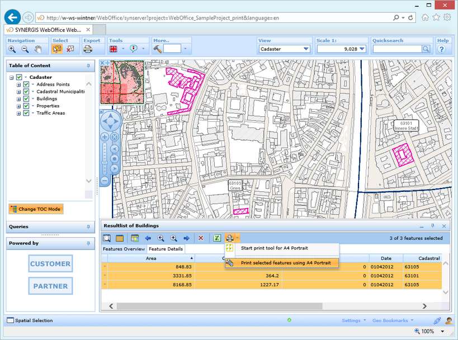Image resolution: width=458 pixels, height=340 pixels.
Task: Switch to the Features Overview tab
Action: click(124, 249)
